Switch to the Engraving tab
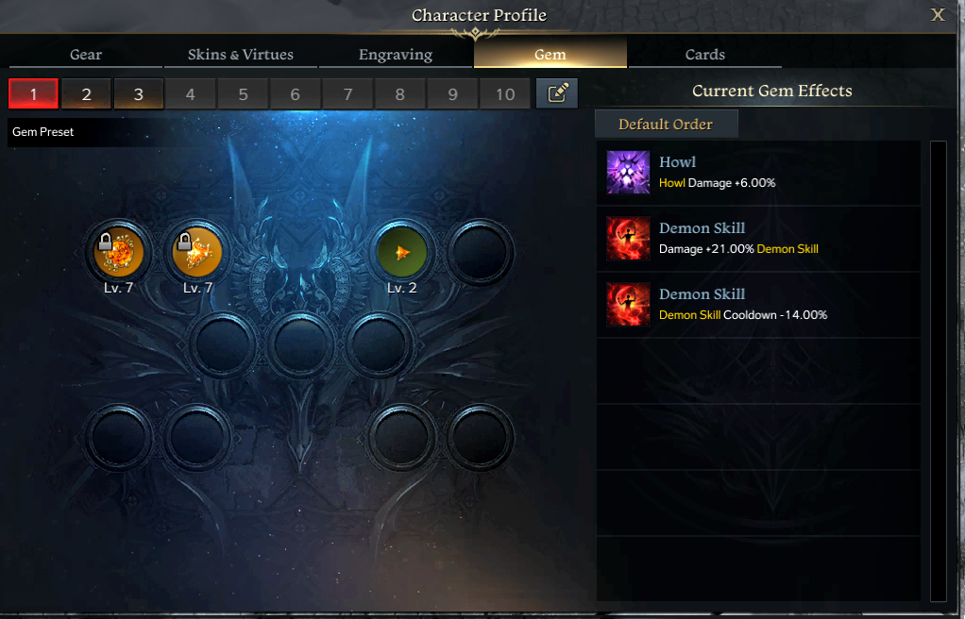 pos(396,54)
